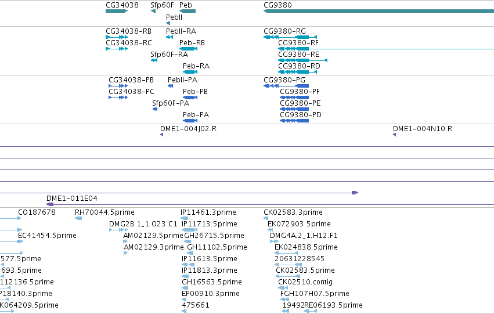Click the Peb-PB protein label
Viewport: 494px width, 314px height.
pyautogui.click(x=195, y=92)
